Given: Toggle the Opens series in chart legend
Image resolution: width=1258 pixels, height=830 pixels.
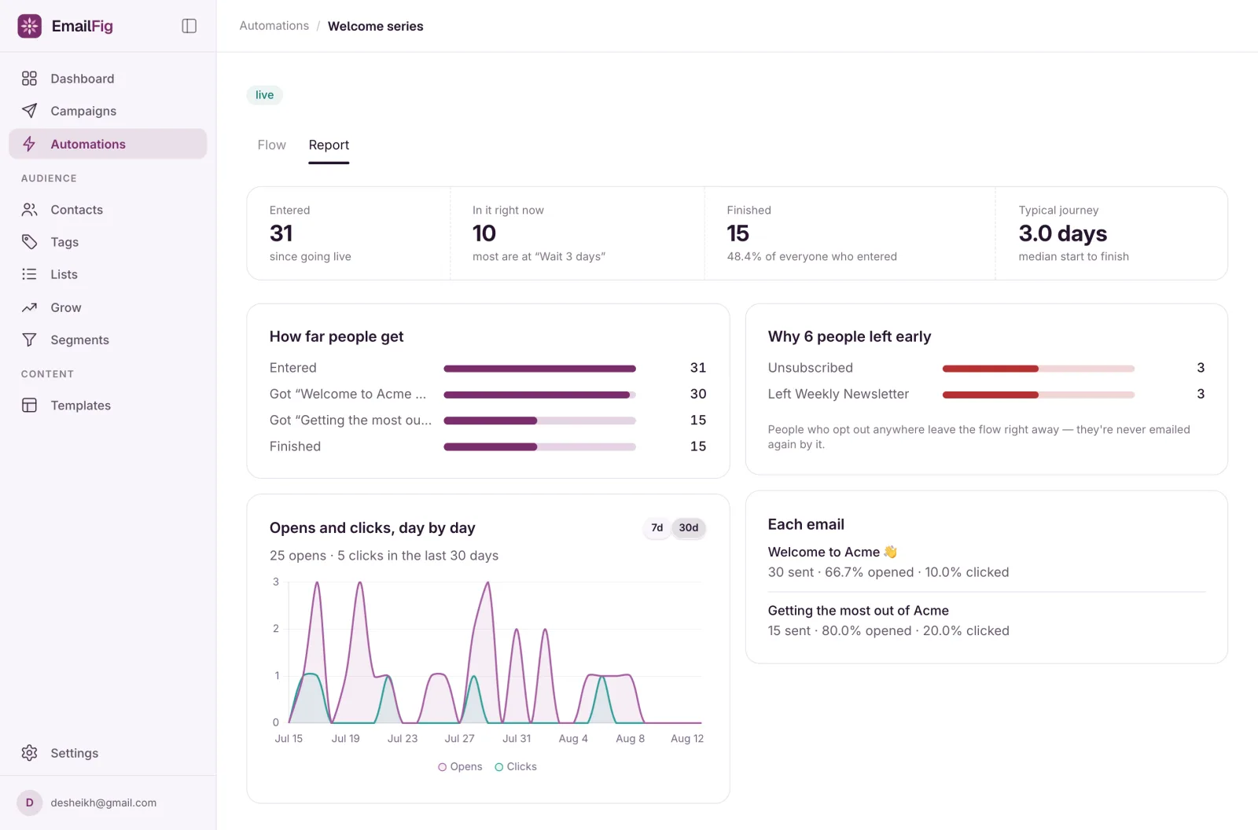Looking at the screenshot, I should click(x=460, y=767).
